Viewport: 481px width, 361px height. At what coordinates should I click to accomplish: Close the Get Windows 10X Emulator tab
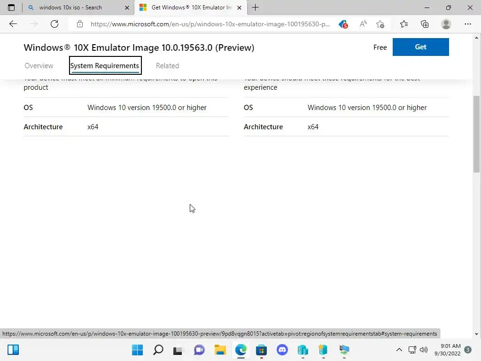239,8
